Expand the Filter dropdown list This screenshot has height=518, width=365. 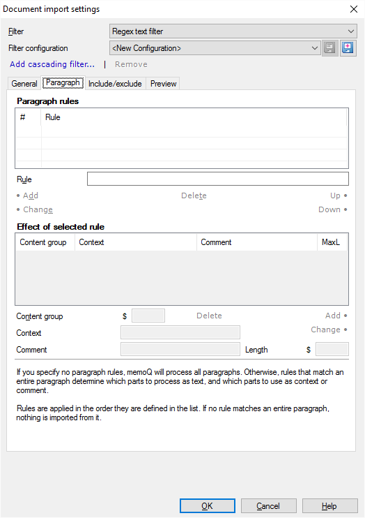[x=233, y=31]
